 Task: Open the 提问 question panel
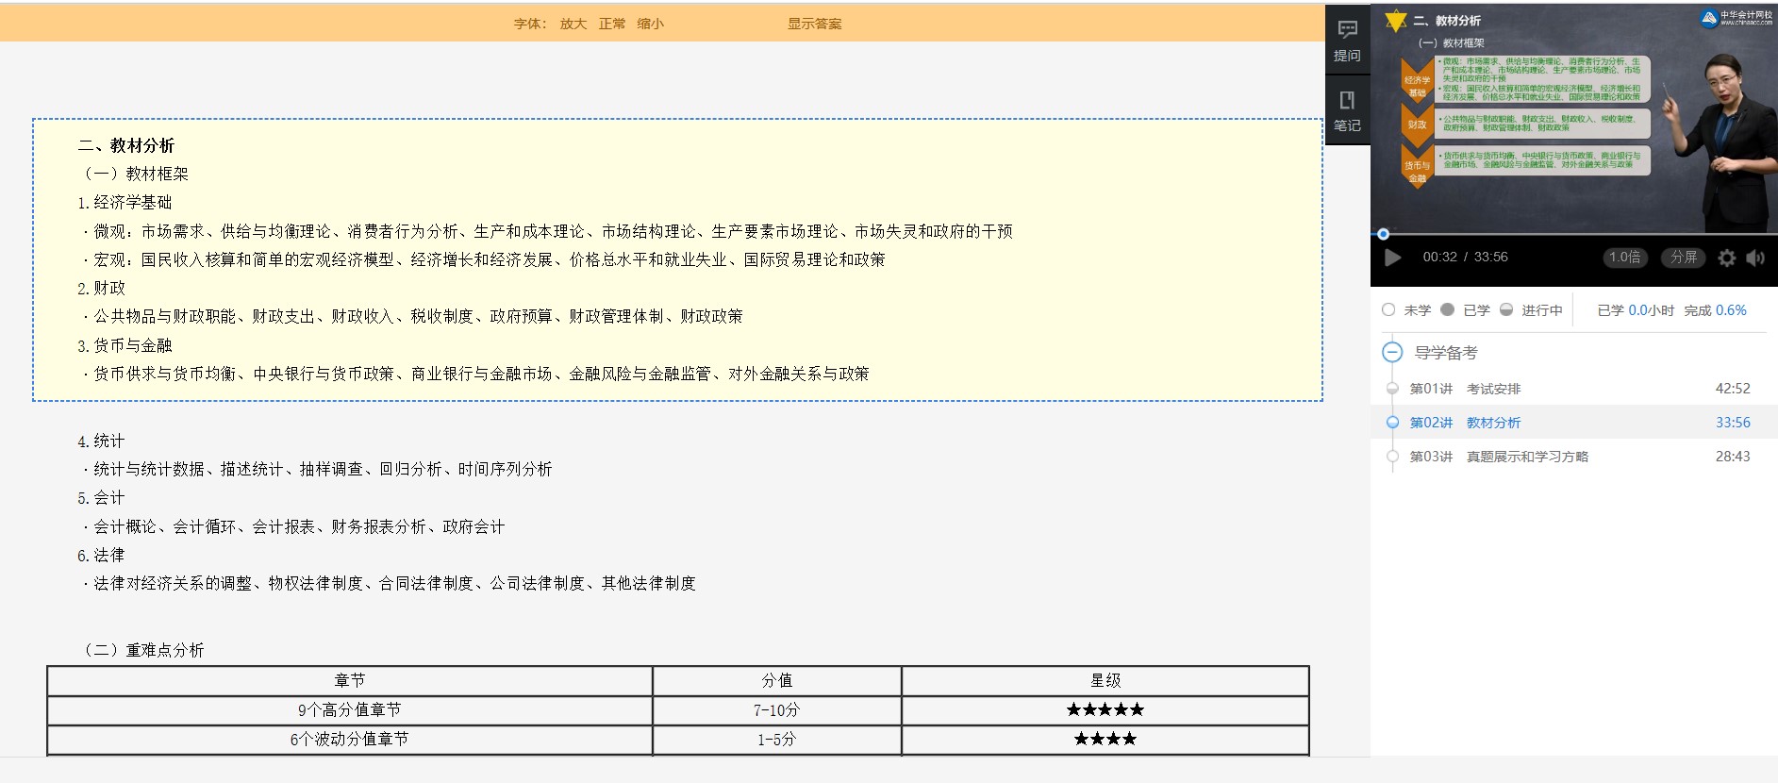(1347, 41)
